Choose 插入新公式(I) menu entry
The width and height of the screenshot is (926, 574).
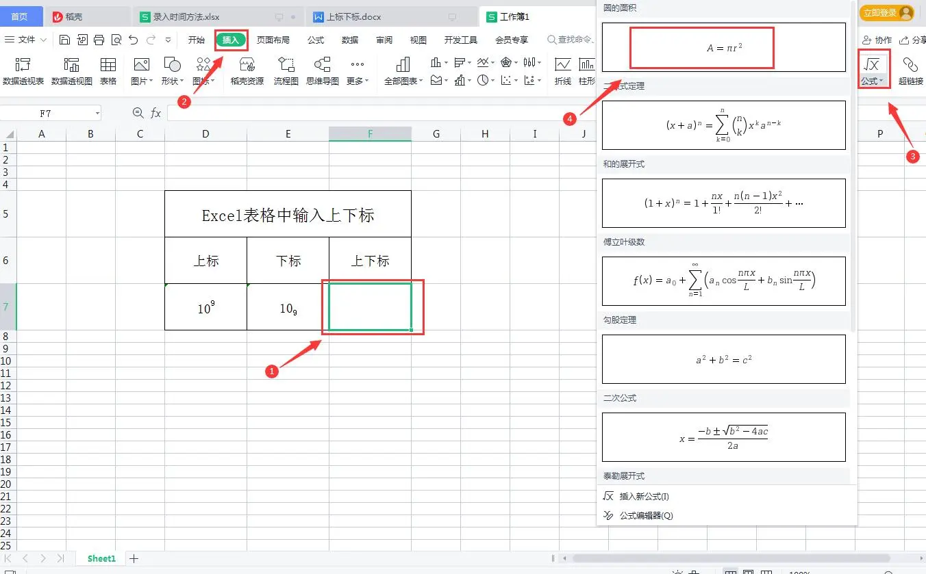pos(644,497)
